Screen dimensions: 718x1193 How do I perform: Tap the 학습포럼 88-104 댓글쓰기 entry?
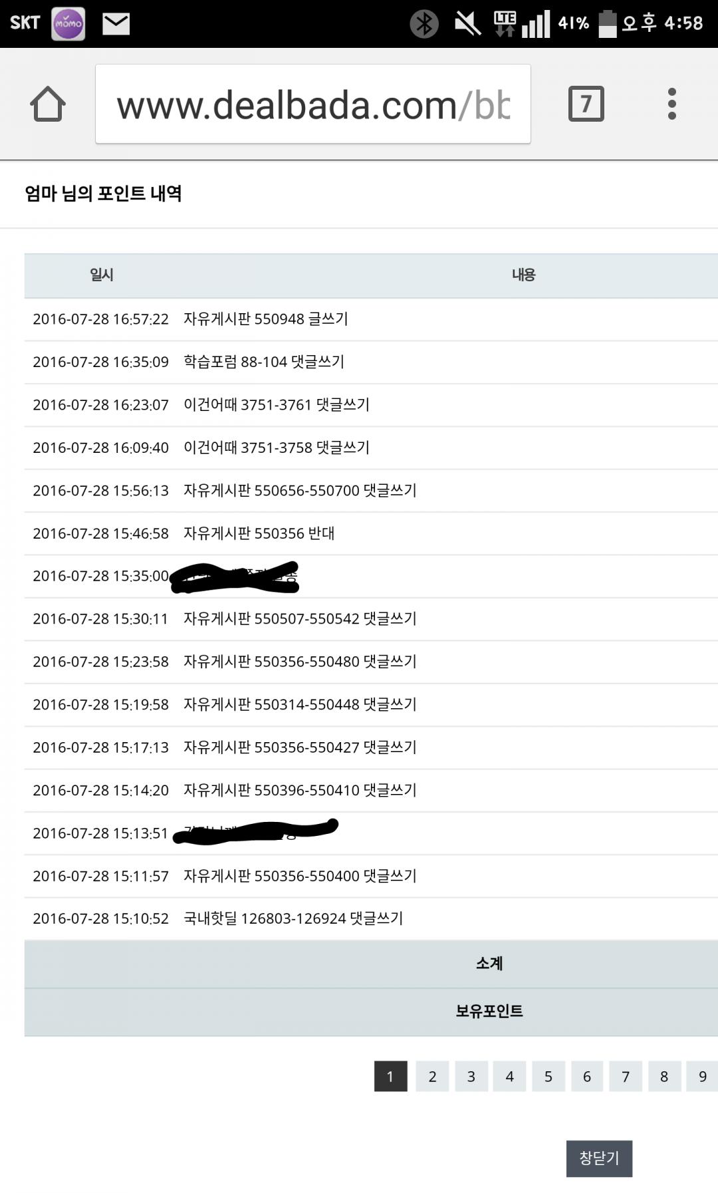point(263,362)
